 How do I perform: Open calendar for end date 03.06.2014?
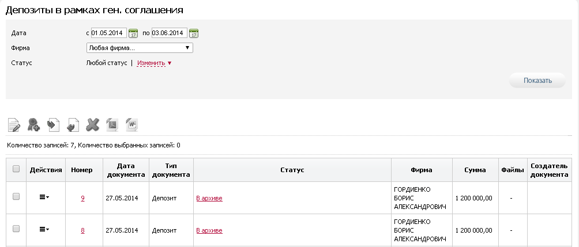click(x=194, y=33)
